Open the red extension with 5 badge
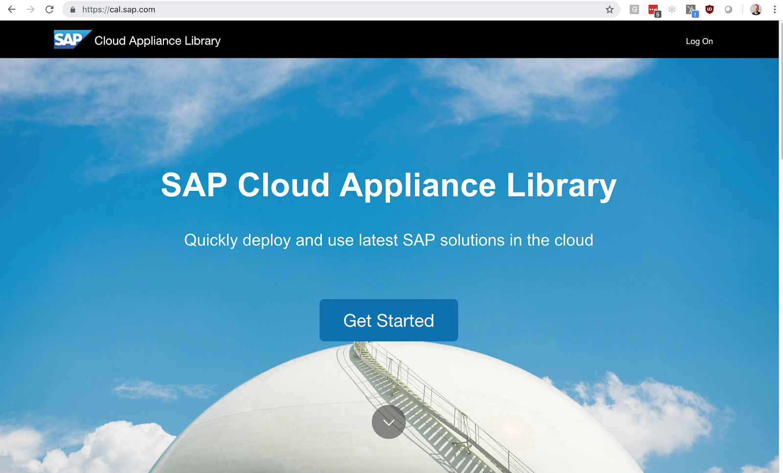783x473 pixels. [x=654, y=10]
